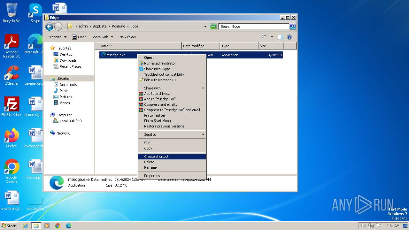This screenshot has width=409, height=230.
Task: Open the address bar history dropdown arrow
Action: point(205,27)
